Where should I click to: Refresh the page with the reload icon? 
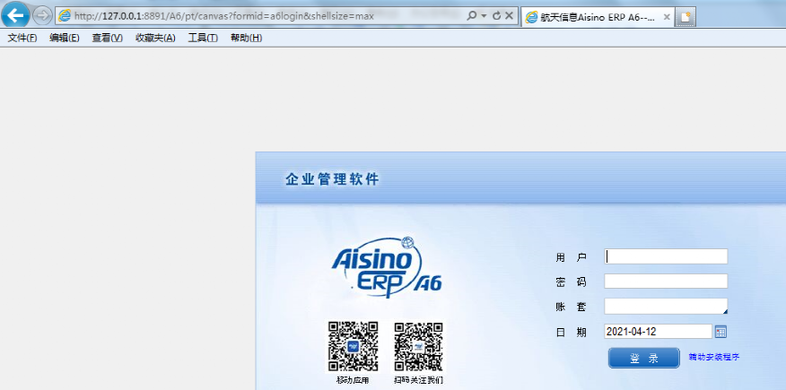coord(497,16)
